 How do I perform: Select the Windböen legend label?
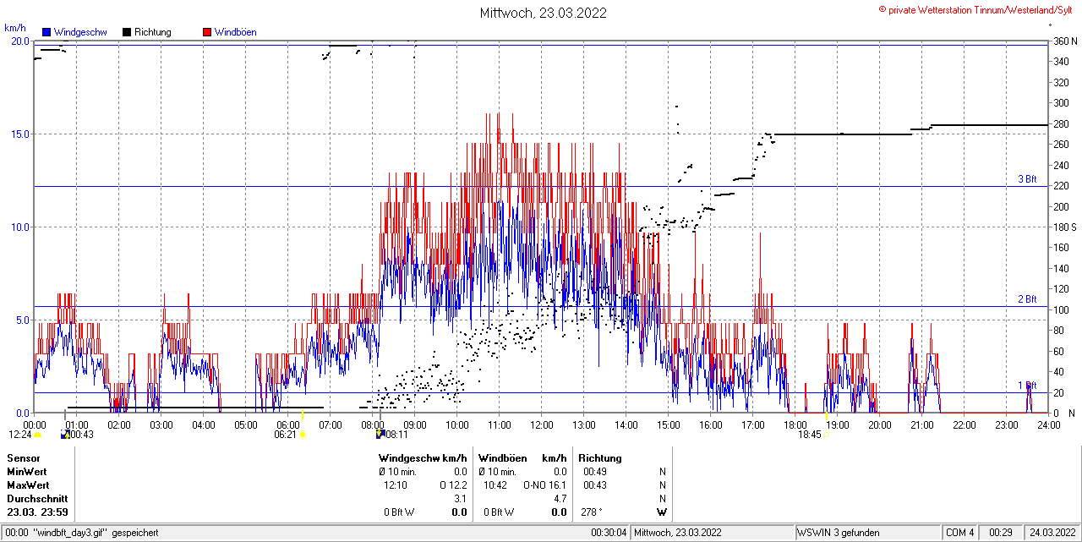point(235,32)
